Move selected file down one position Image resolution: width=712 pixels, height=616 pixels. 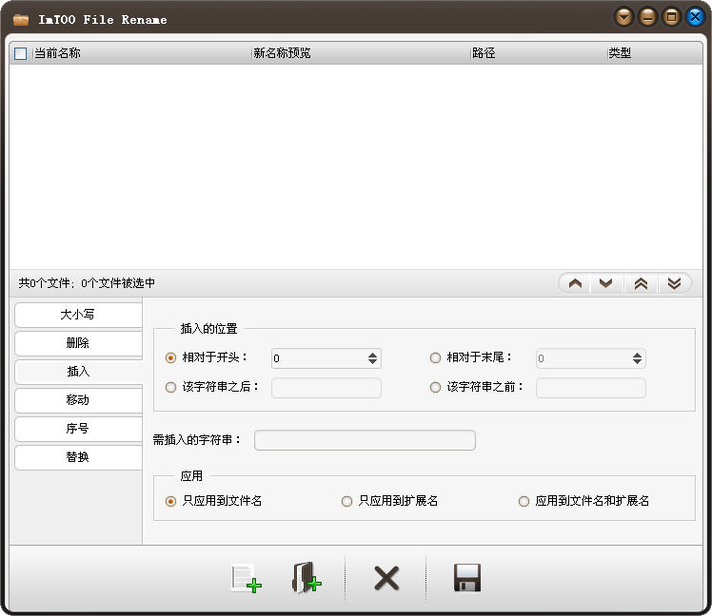605,284
